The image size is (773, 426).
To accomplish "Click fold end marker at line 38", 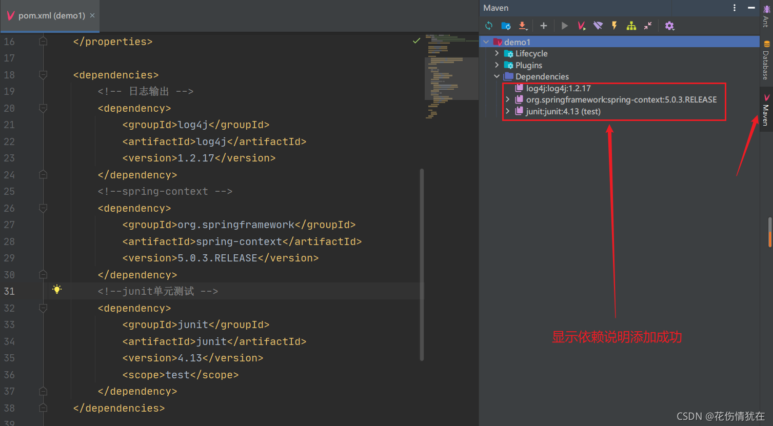I will 43,408.
